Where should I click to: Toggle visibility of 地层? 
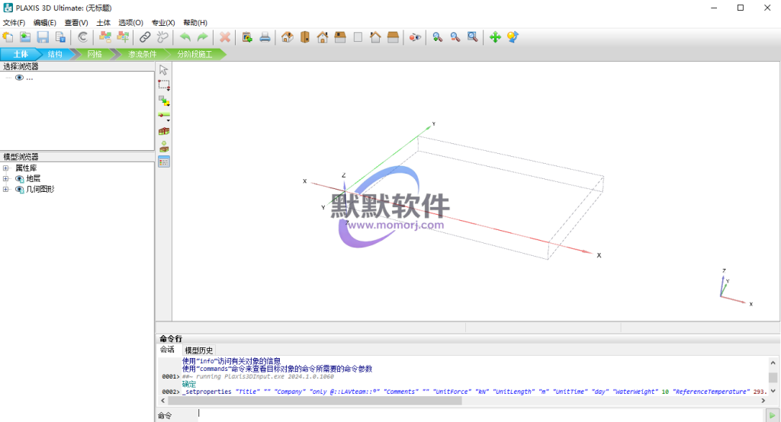tap(19, 179)
